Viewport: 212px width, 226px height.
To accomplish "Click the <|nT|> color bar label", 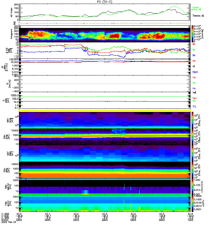I will (x=203, y=203).
